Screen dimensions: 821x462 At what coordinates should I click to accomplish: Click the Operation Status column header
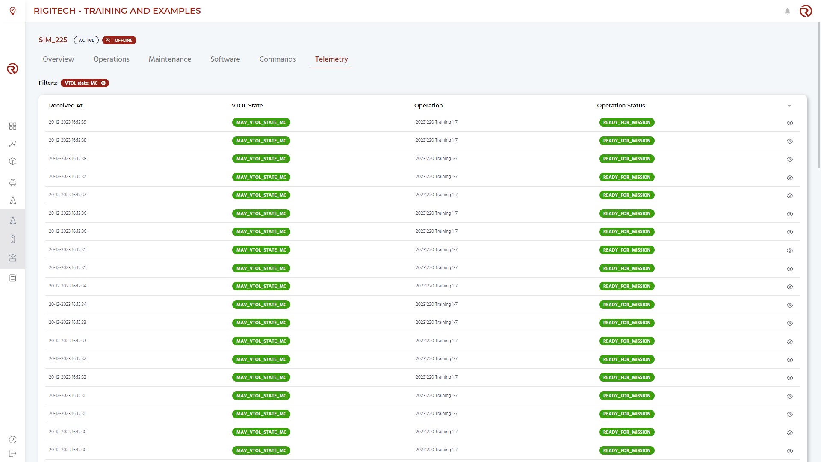pos(621,105)
